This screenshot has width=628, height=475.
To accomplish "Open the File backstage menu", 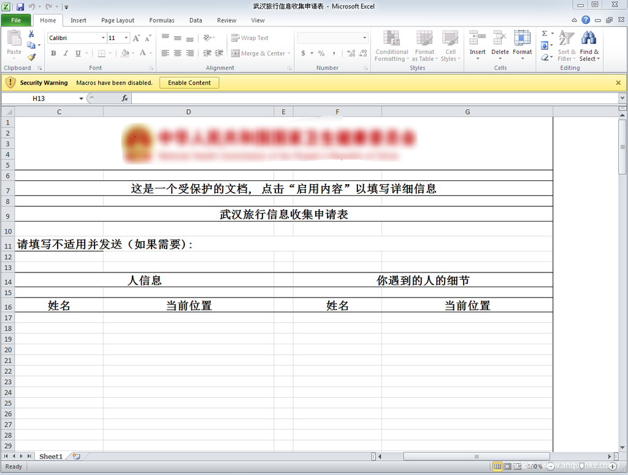I will 16,20.
